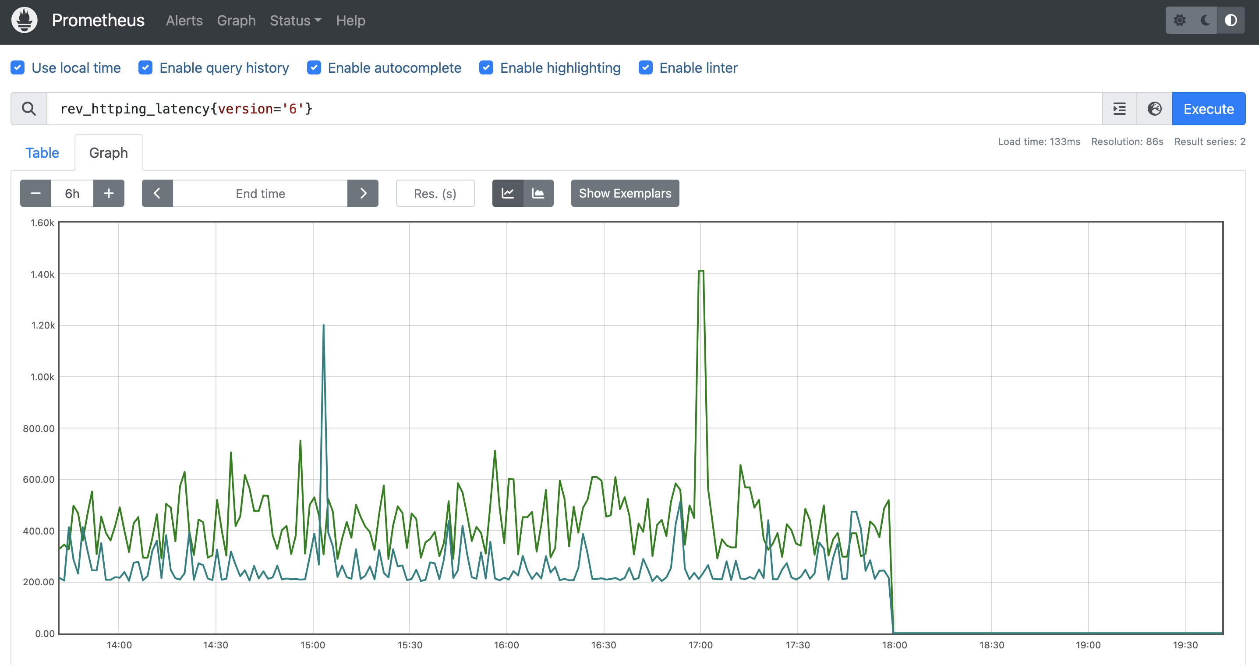Image resolution: width=1259 pixels, height=665 pixels.
Task: Increase the 6h time range
Action: [x=109, y=194]
